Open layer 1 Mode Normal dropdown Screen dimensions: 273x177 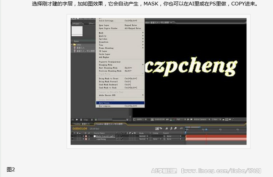click(144, 136)
